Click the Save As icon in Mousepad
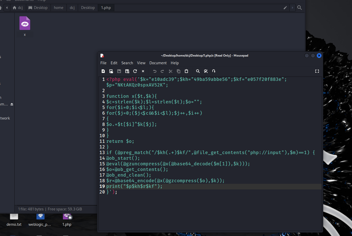This screenshot has height=236, width=352. 127,71
